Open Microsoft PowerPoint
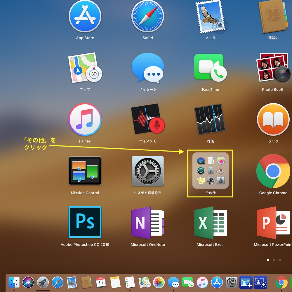 tap(273, 223)
